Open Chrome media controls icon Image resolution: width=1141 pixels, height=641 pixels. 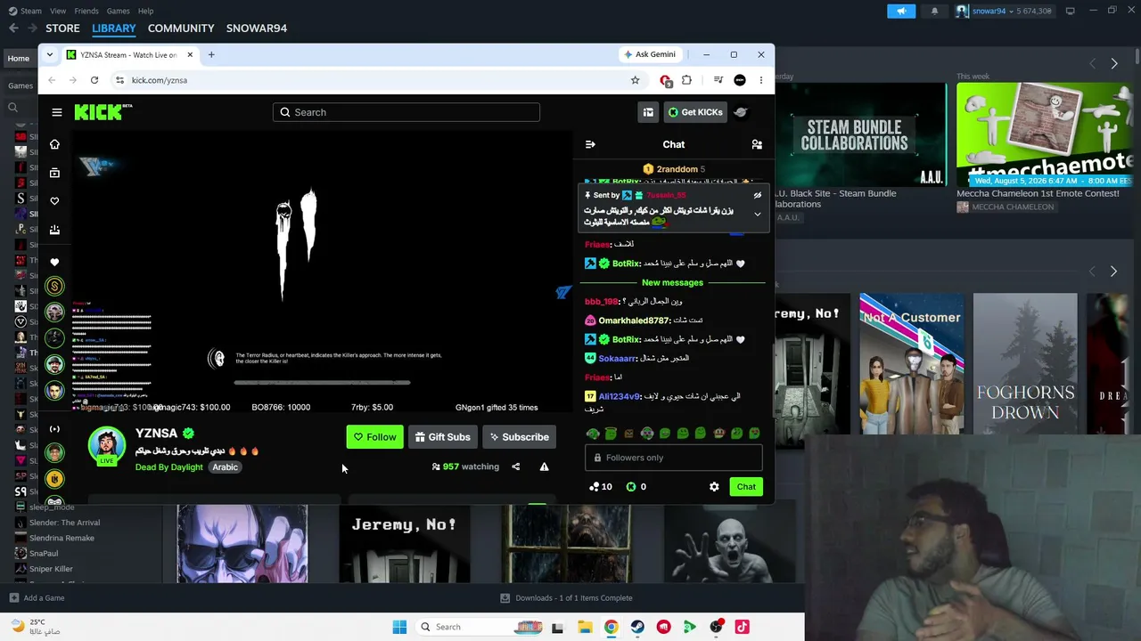click(718, 80)
